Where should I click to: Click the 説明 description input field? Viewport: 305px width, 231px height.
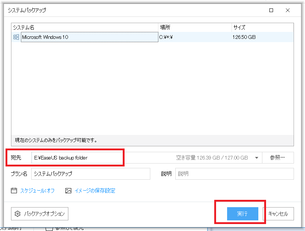234,174
